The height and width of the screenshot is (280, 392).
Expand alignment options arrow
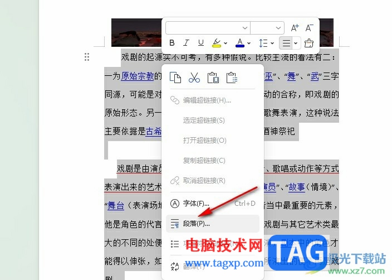pos(296,43)
